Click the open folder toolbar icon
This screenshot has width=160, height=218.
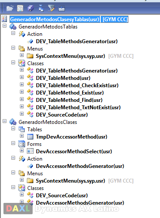pos(10,8)
